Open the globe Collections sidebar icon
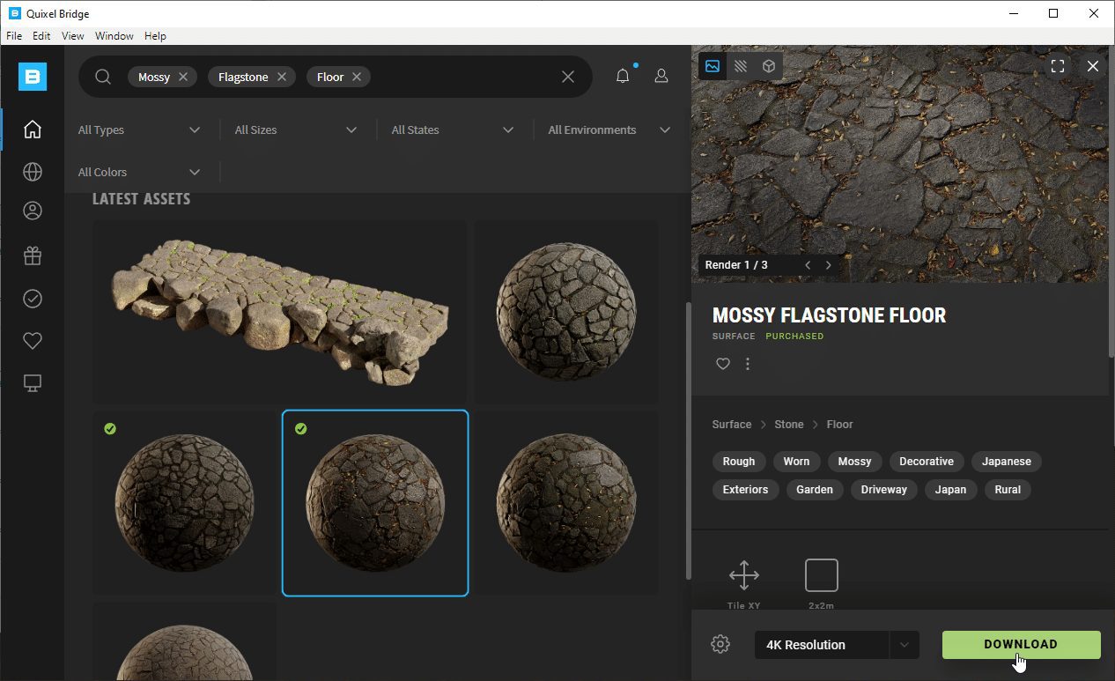The image size is (1115, 681). click(x=33, y=172)
